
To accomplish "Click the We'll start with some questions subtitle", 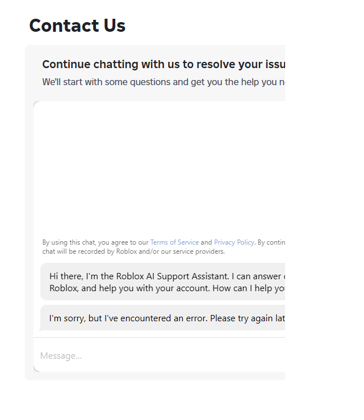I will 164,82.
